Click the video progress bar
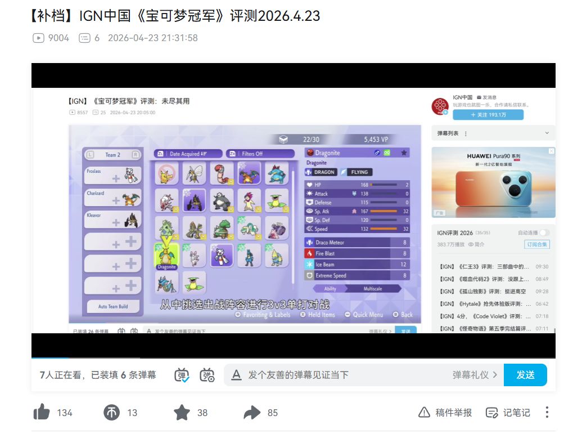This screenshot has height=438, width=573. (x=294, y=357)
